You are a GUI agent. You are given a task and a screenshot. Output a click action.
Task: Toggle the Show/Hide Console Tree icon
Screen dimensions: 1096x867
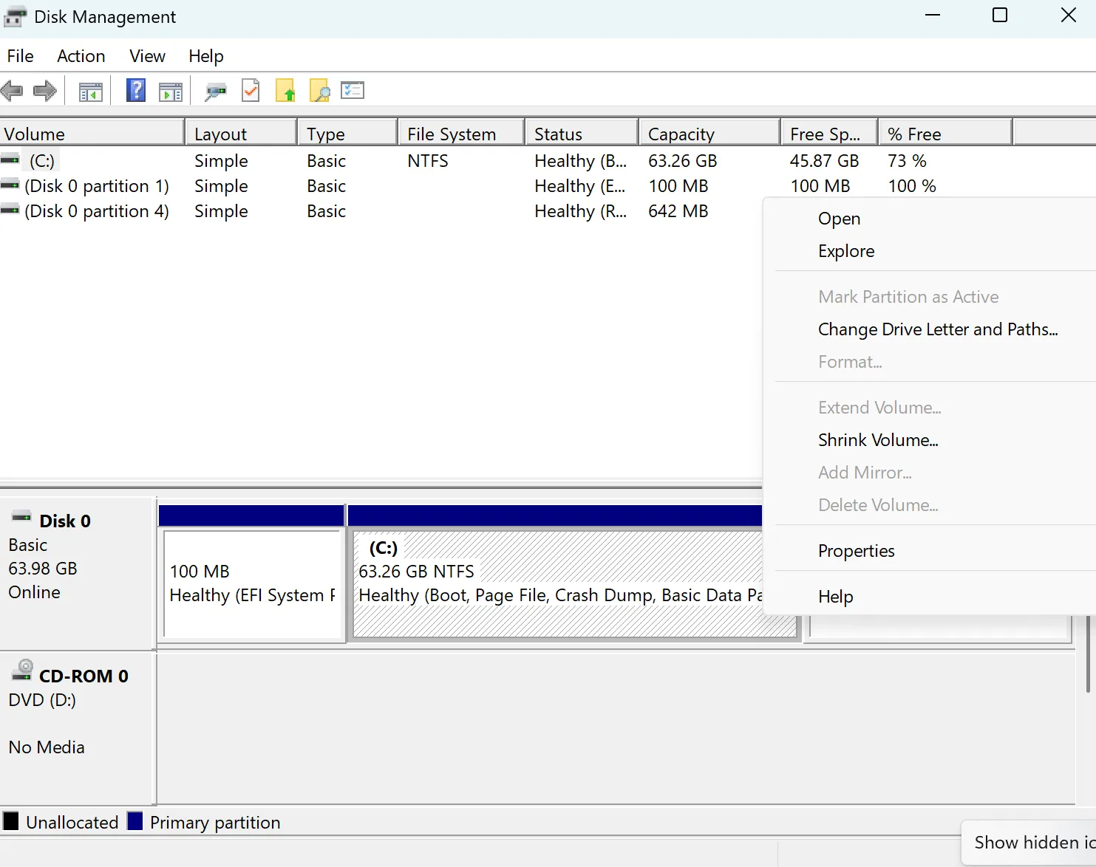[90, 90]
